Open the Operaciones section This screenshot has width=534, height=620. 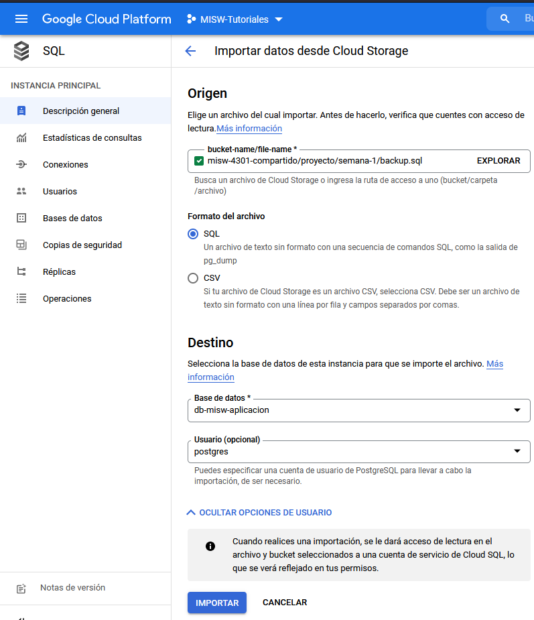tap(85, 298)
